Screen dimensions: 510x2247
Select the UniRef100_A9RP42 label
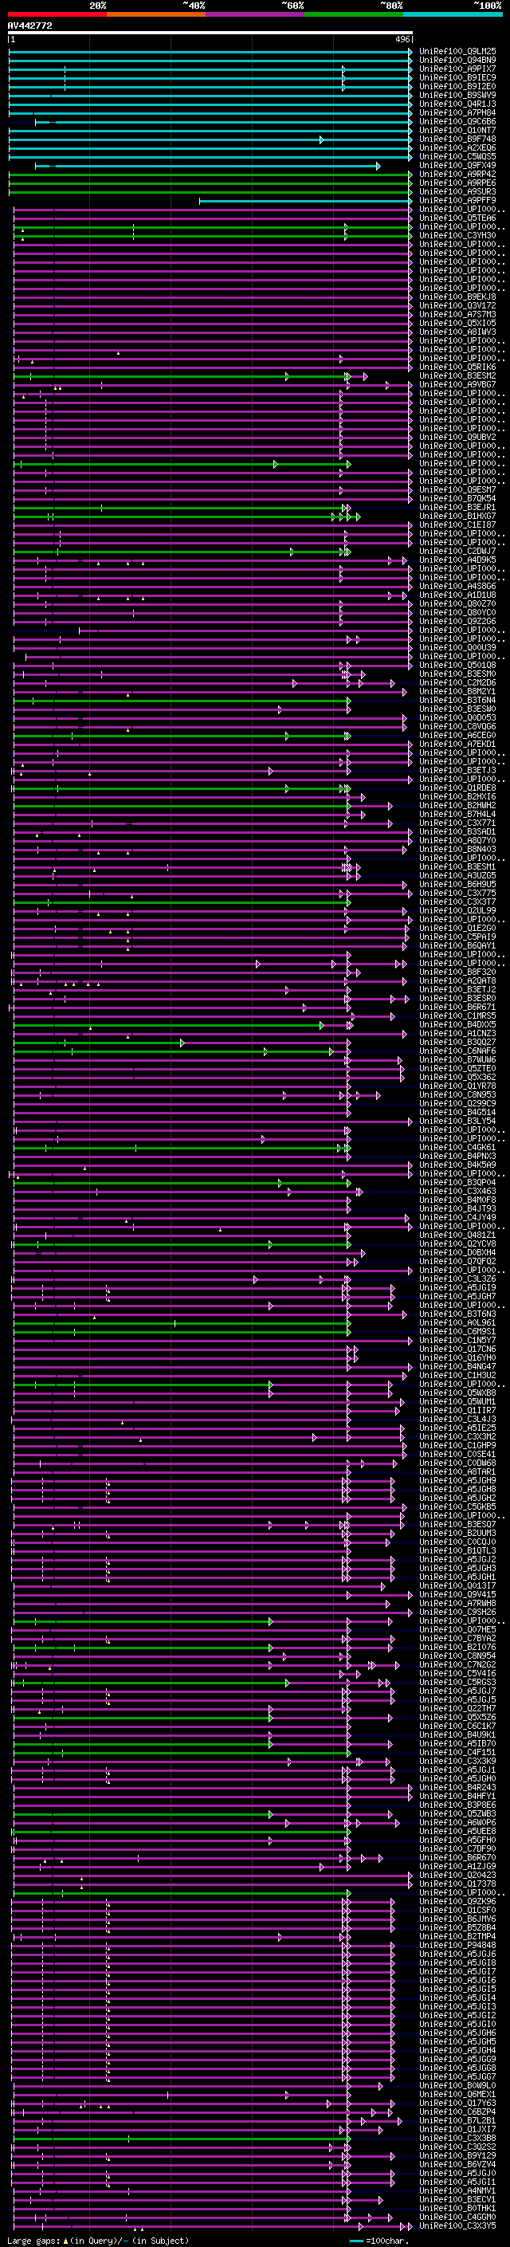(457, 174)
